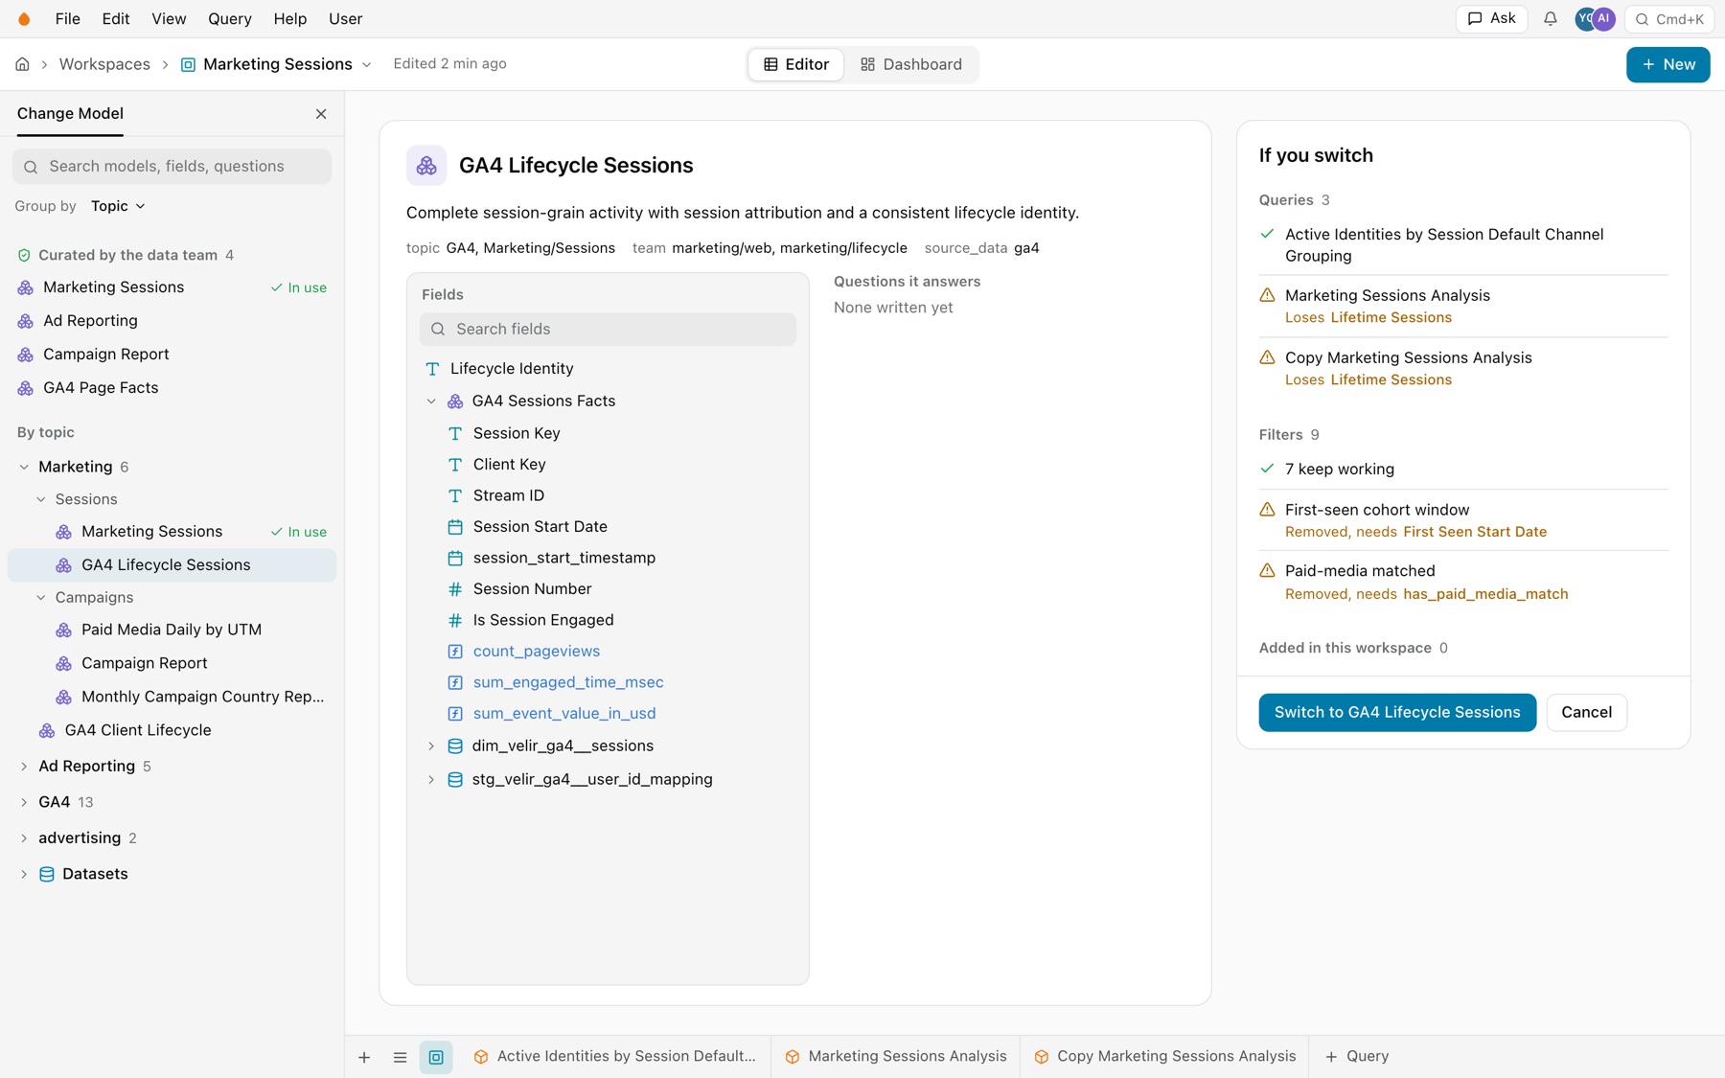Open the Cmd+K search box
The image size is (1725, 1078).
[1668, 19]
